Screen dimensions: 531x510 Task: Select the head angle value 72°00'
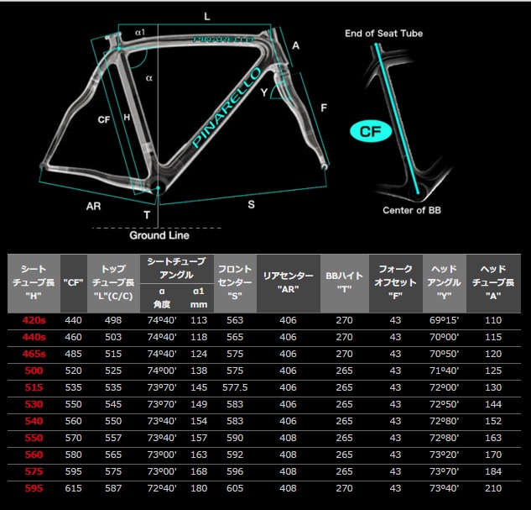[444, 387]
